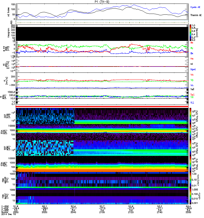
Task: Click the green "By" legend label
Action: pyautogui.click(x=192, y=48)
